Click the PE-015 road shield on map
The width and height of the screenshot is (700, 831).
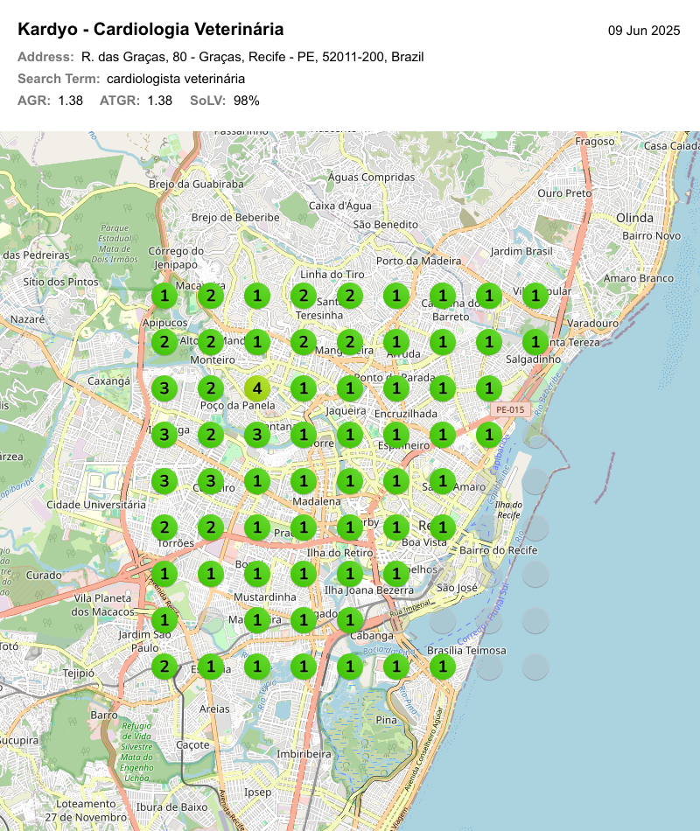point(510,409)
